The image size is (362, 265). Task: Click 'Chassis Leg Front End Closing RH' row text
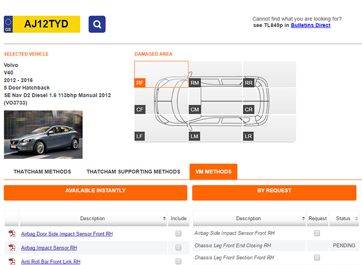tap(232, 245)
